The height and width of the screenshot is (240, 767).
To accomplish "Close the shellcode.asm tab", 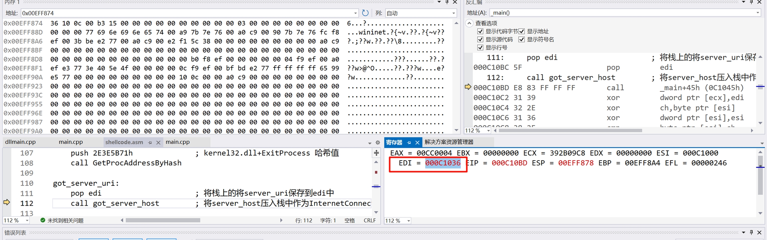I will pyautogui.click(x=158, y=143).
